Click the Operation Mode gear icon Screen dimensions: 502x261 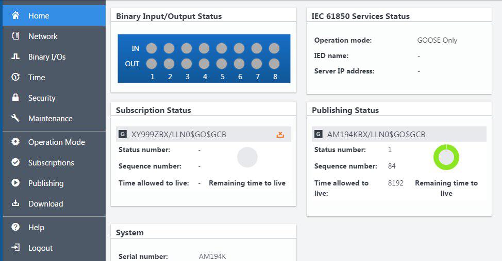pos(15,142)
